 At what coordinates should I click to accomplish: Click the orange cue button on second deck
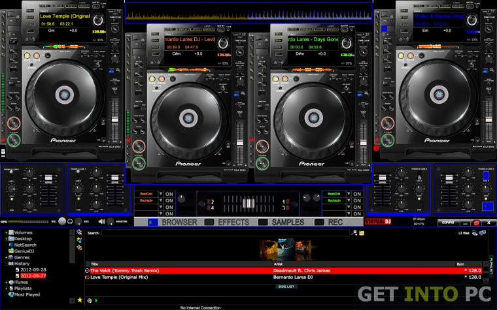139,147
